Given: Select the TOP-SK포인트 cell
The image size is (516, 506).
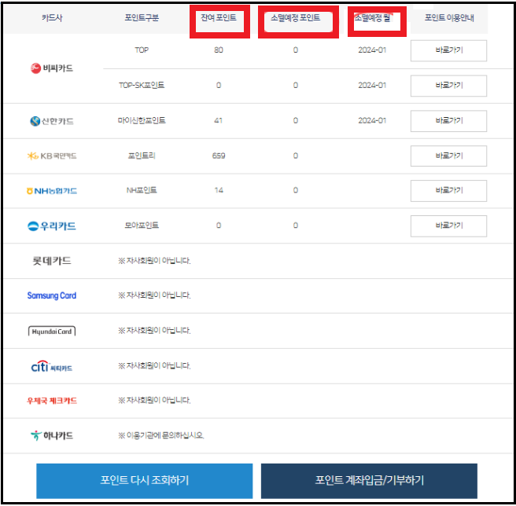Looking at the screenshot, I should coord(142,85).
